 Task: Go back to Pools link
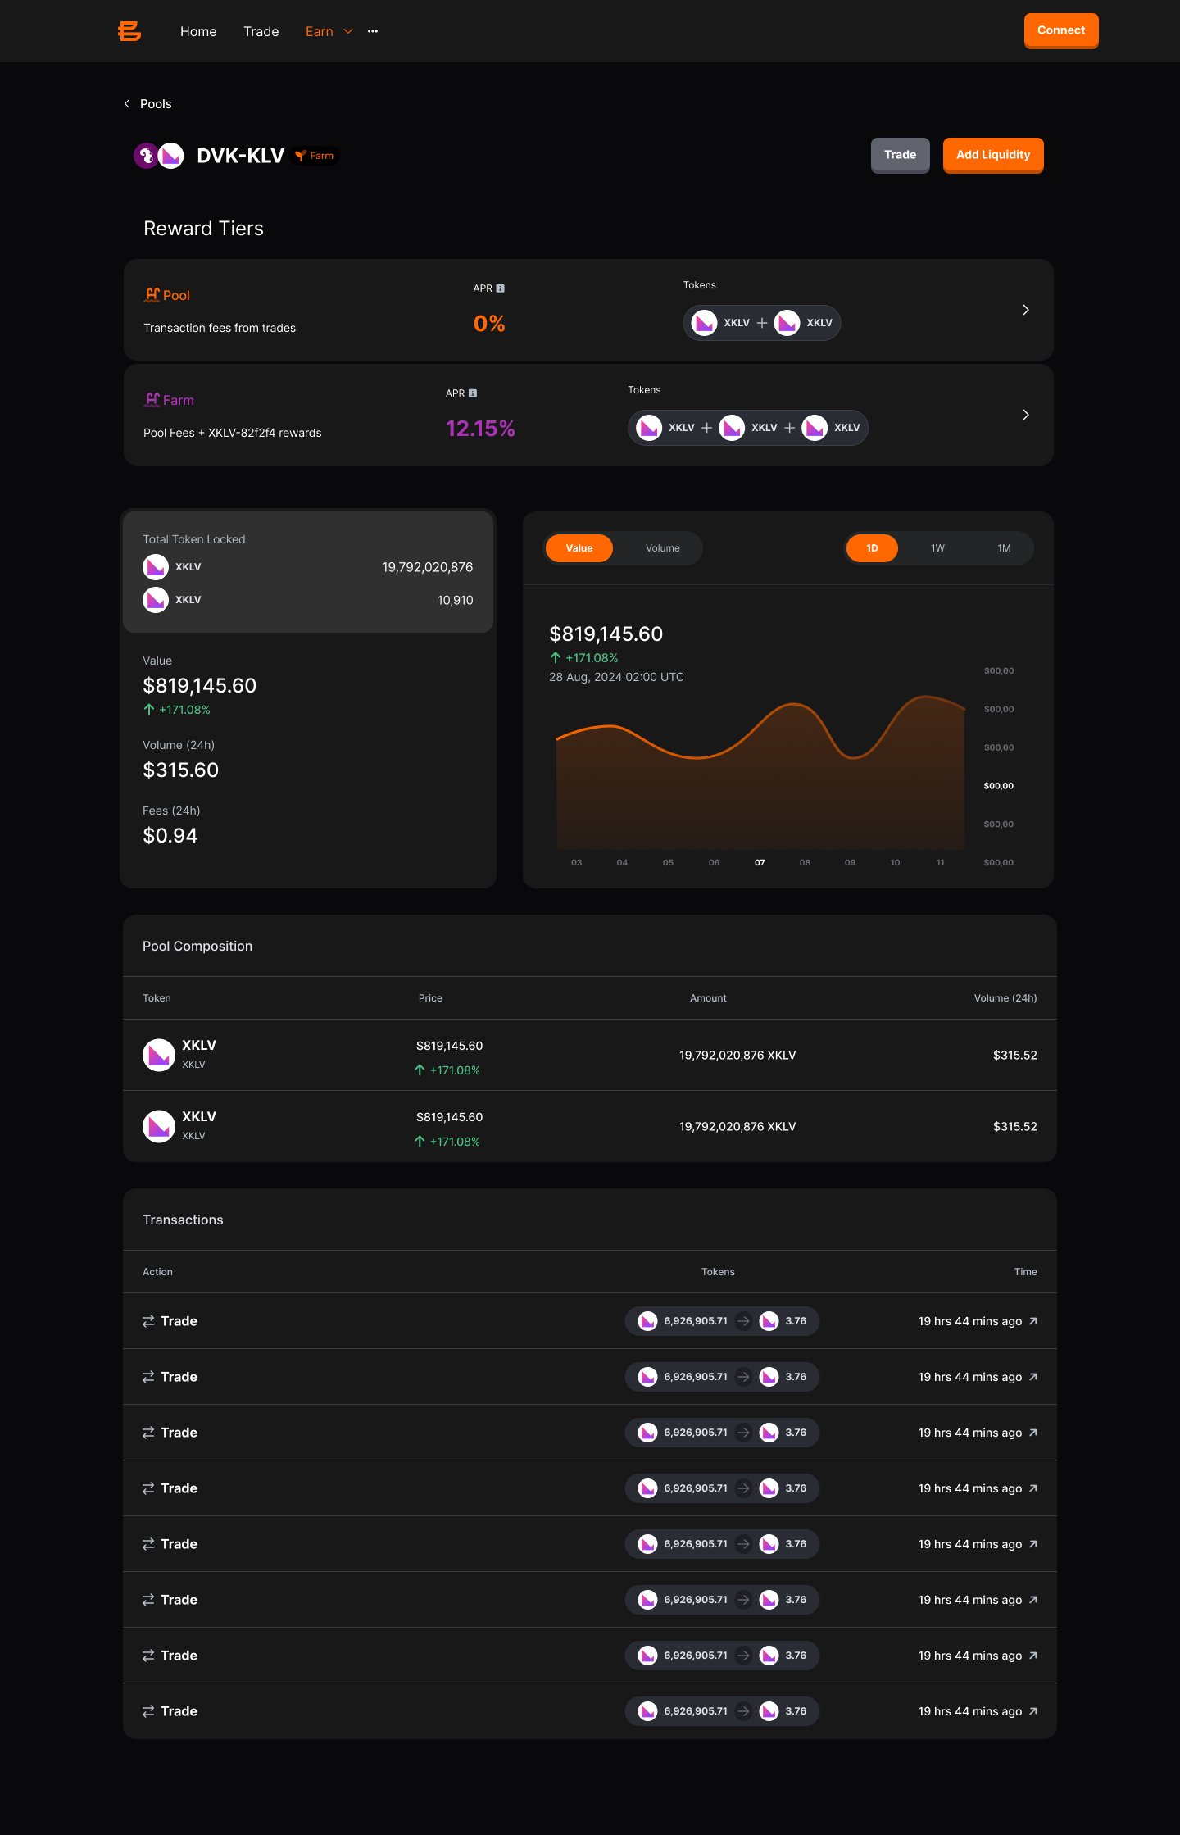(156, 103)
